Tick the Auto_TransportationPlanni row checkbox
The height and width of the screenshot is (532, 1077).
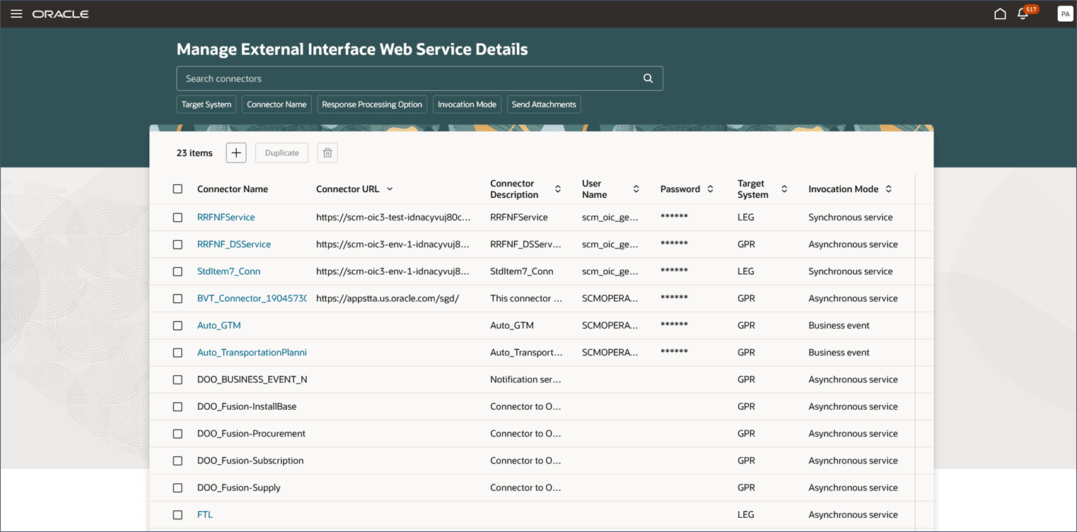coord(177,353)
